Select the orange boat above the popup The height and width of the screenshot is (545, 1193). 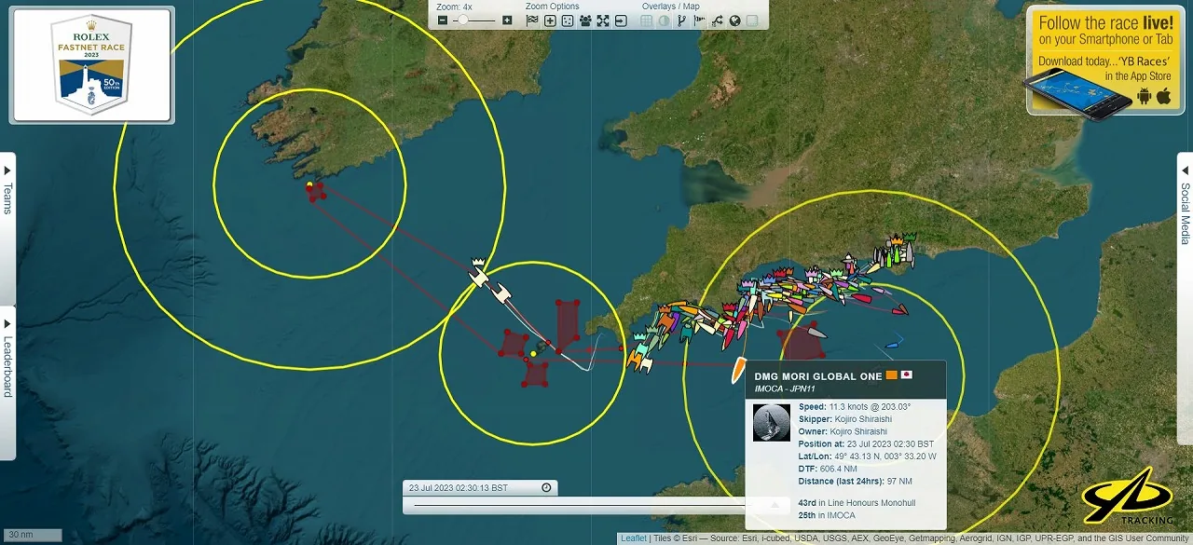click(x=739, y=371)
